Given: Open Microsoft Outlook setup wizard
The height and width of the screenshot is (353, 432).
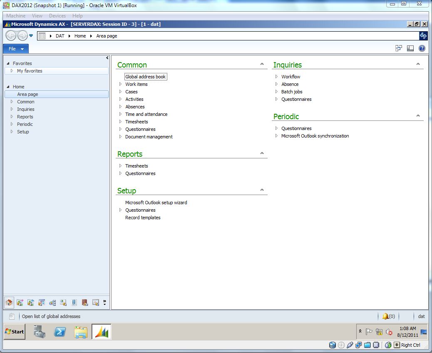Looking at the screenshot, I should click(156, 202).
